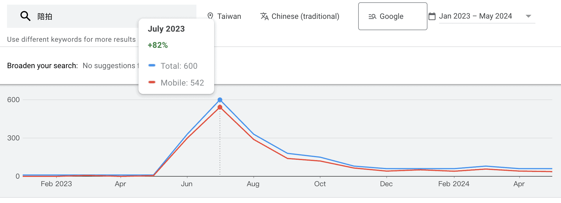This screenshot has width=561, height=203.
Task: Click the Taiwan location pin icon
Action: click(210, 16)
